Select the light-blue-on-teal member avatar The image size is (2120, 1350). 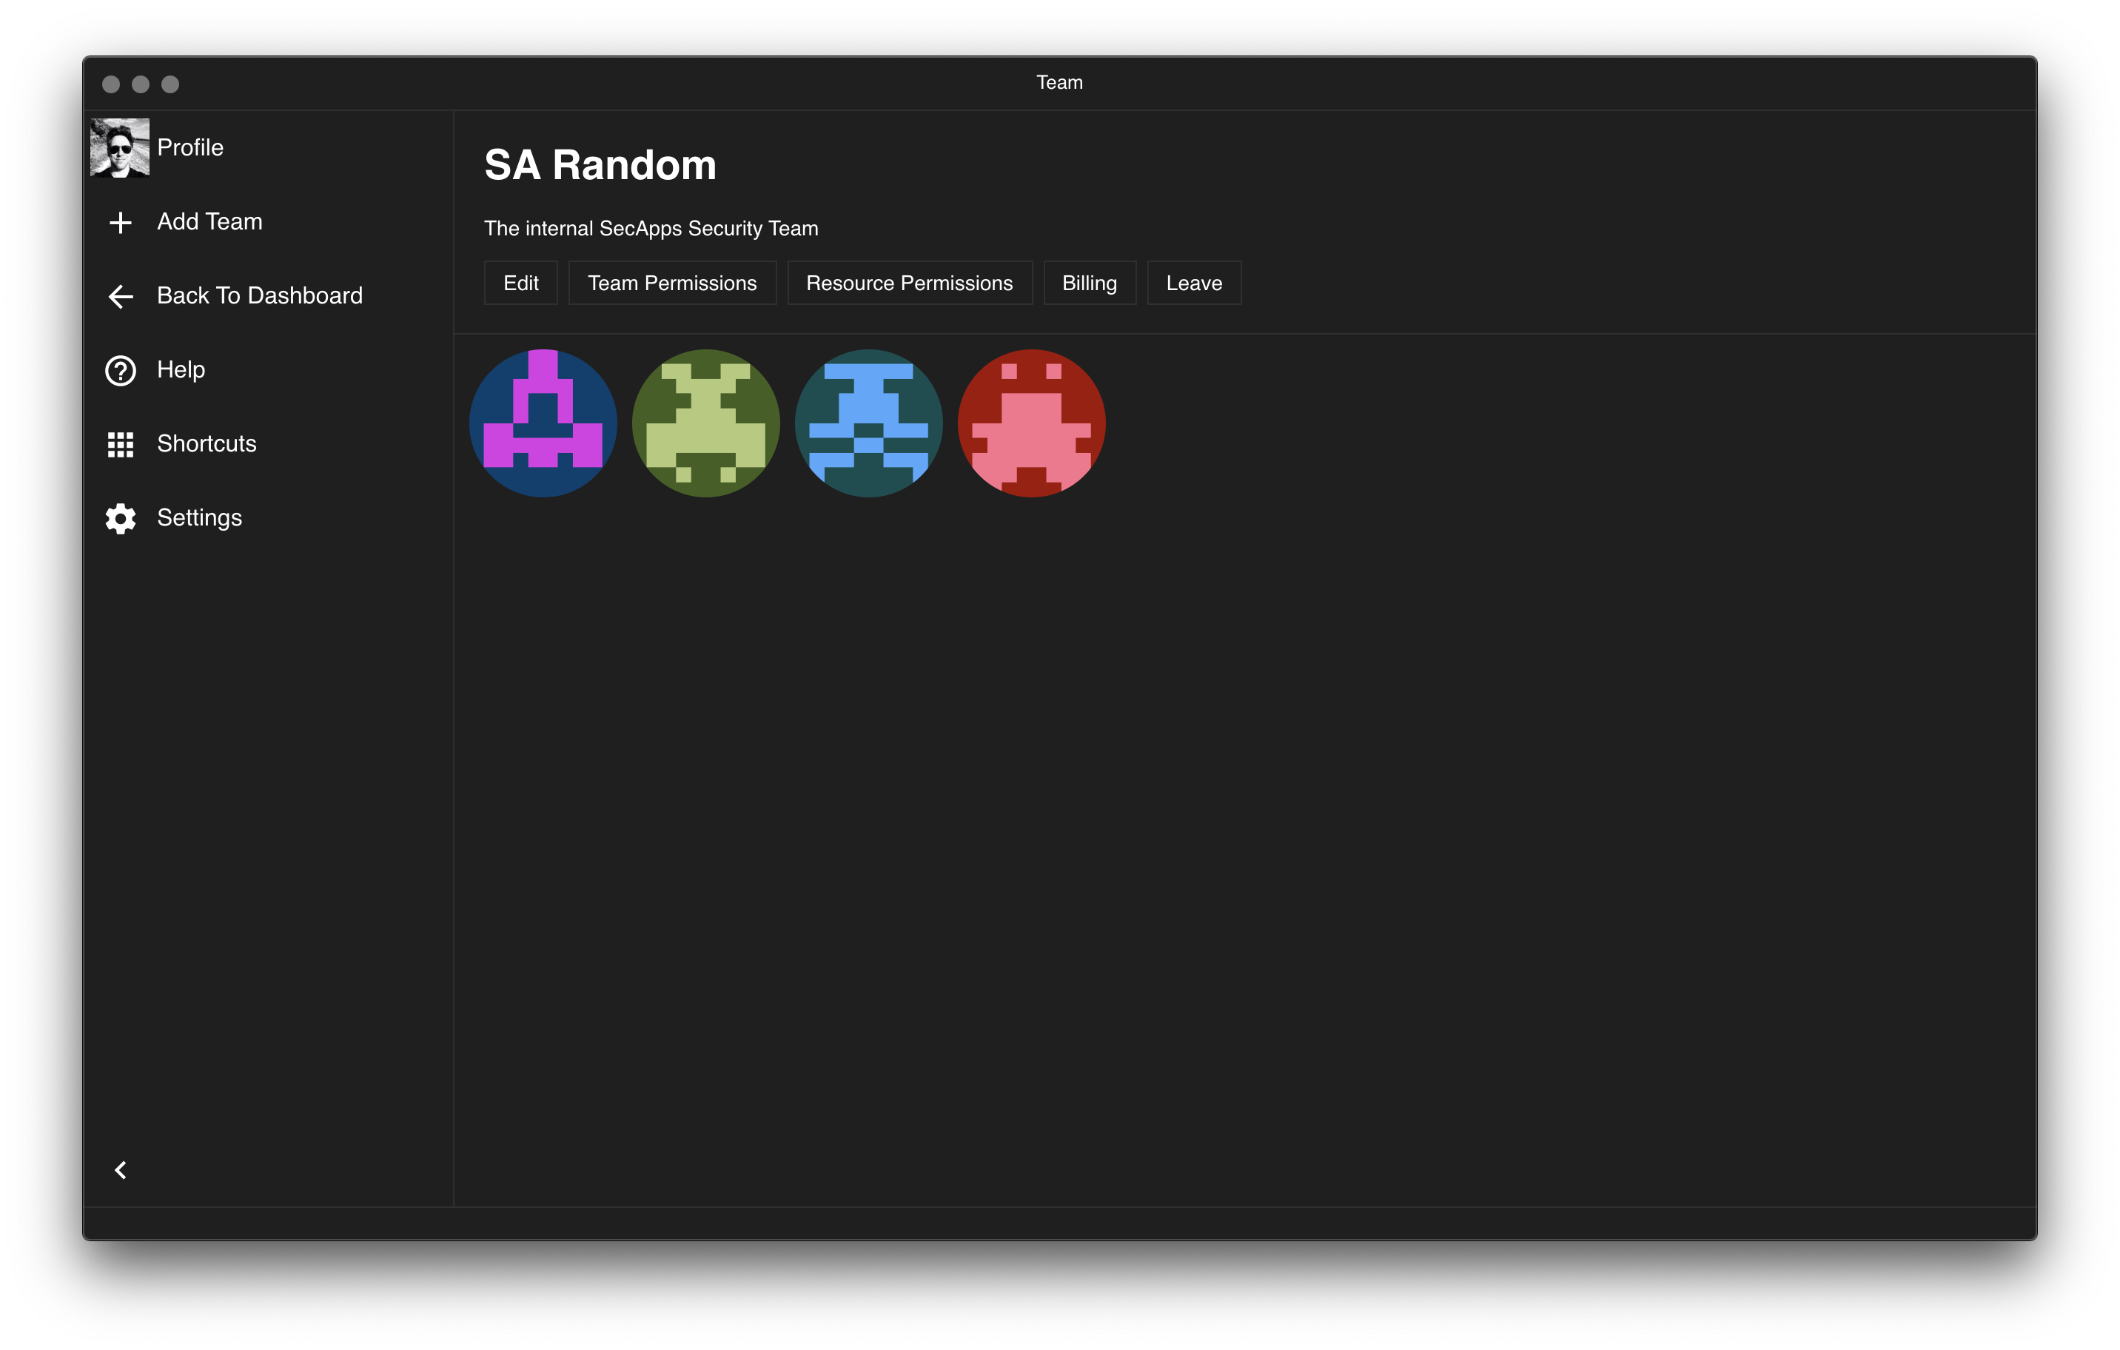point(868,423)
